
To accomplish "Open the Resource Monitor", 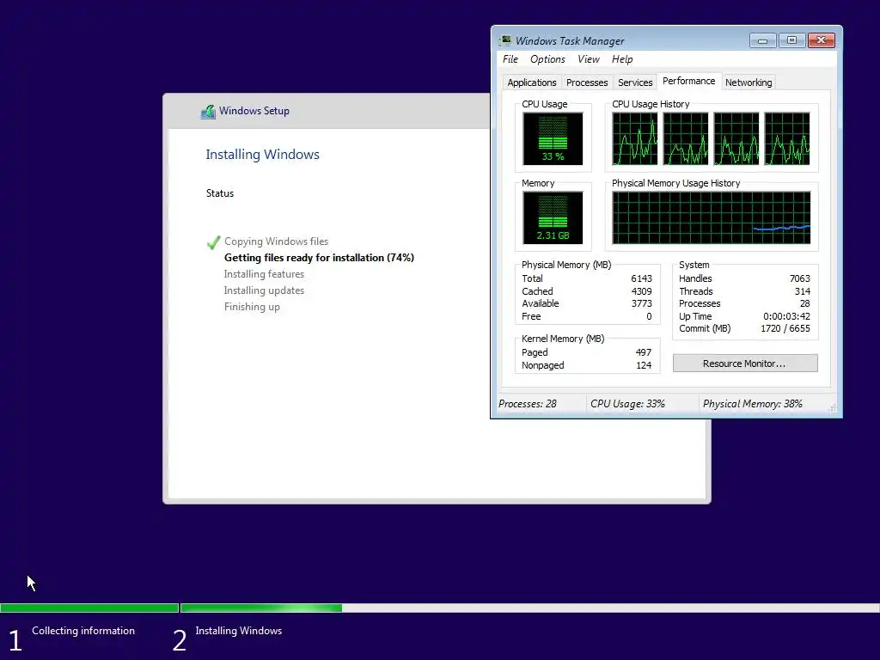I will 745,364.
